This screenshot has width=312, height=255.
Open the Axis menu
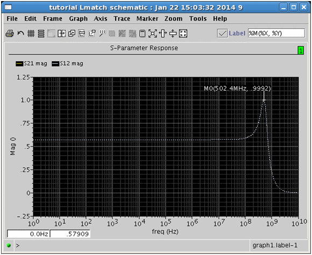click(101, 19)
